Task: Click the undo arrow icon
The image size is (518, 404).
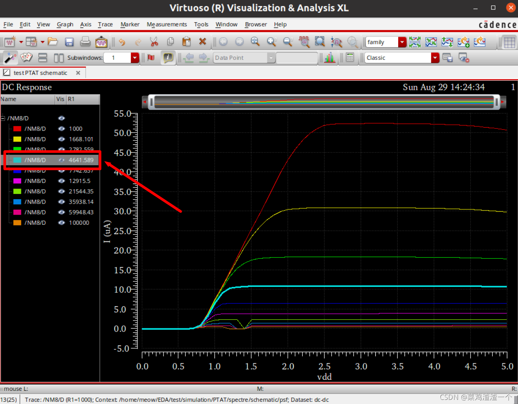Action: point(122,42)
